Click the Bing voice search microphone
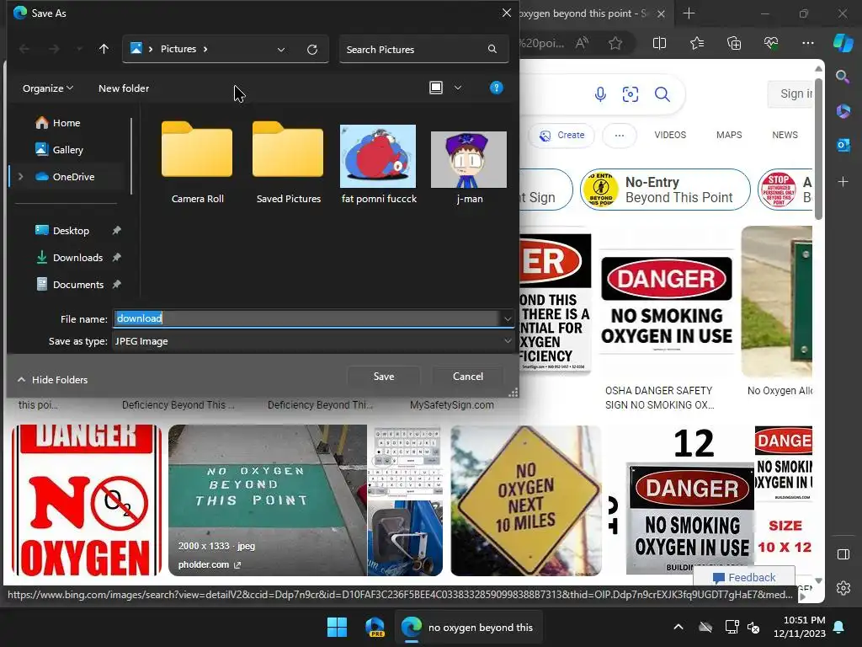Image resolution: width=862 pixels, height=647 pixels. [600, 94]
